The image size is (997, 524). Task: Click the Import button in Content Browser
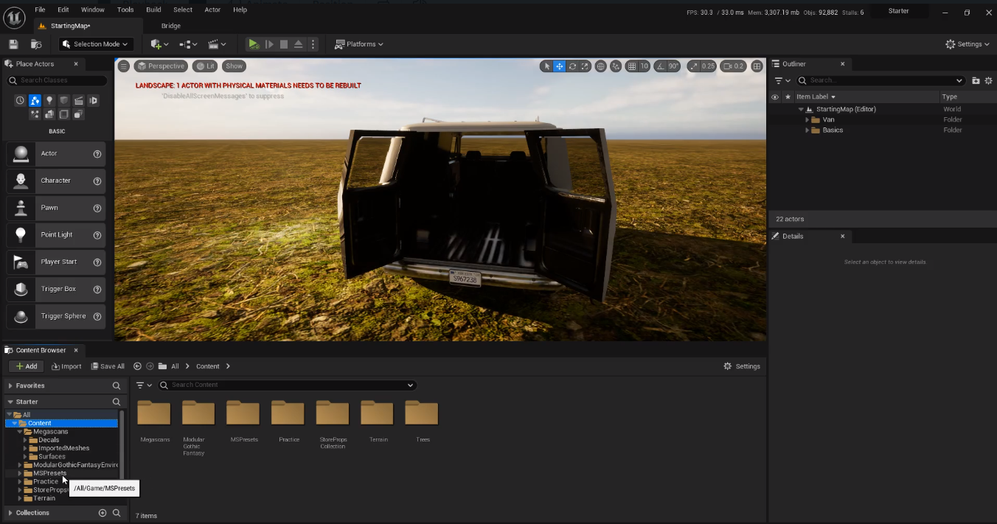[x=66, y=366]
